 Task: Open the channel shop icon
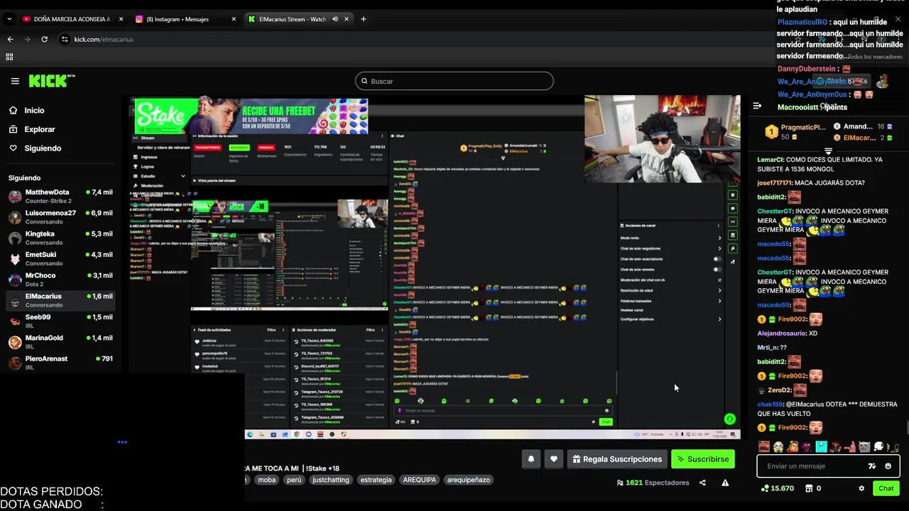[809, 488]
